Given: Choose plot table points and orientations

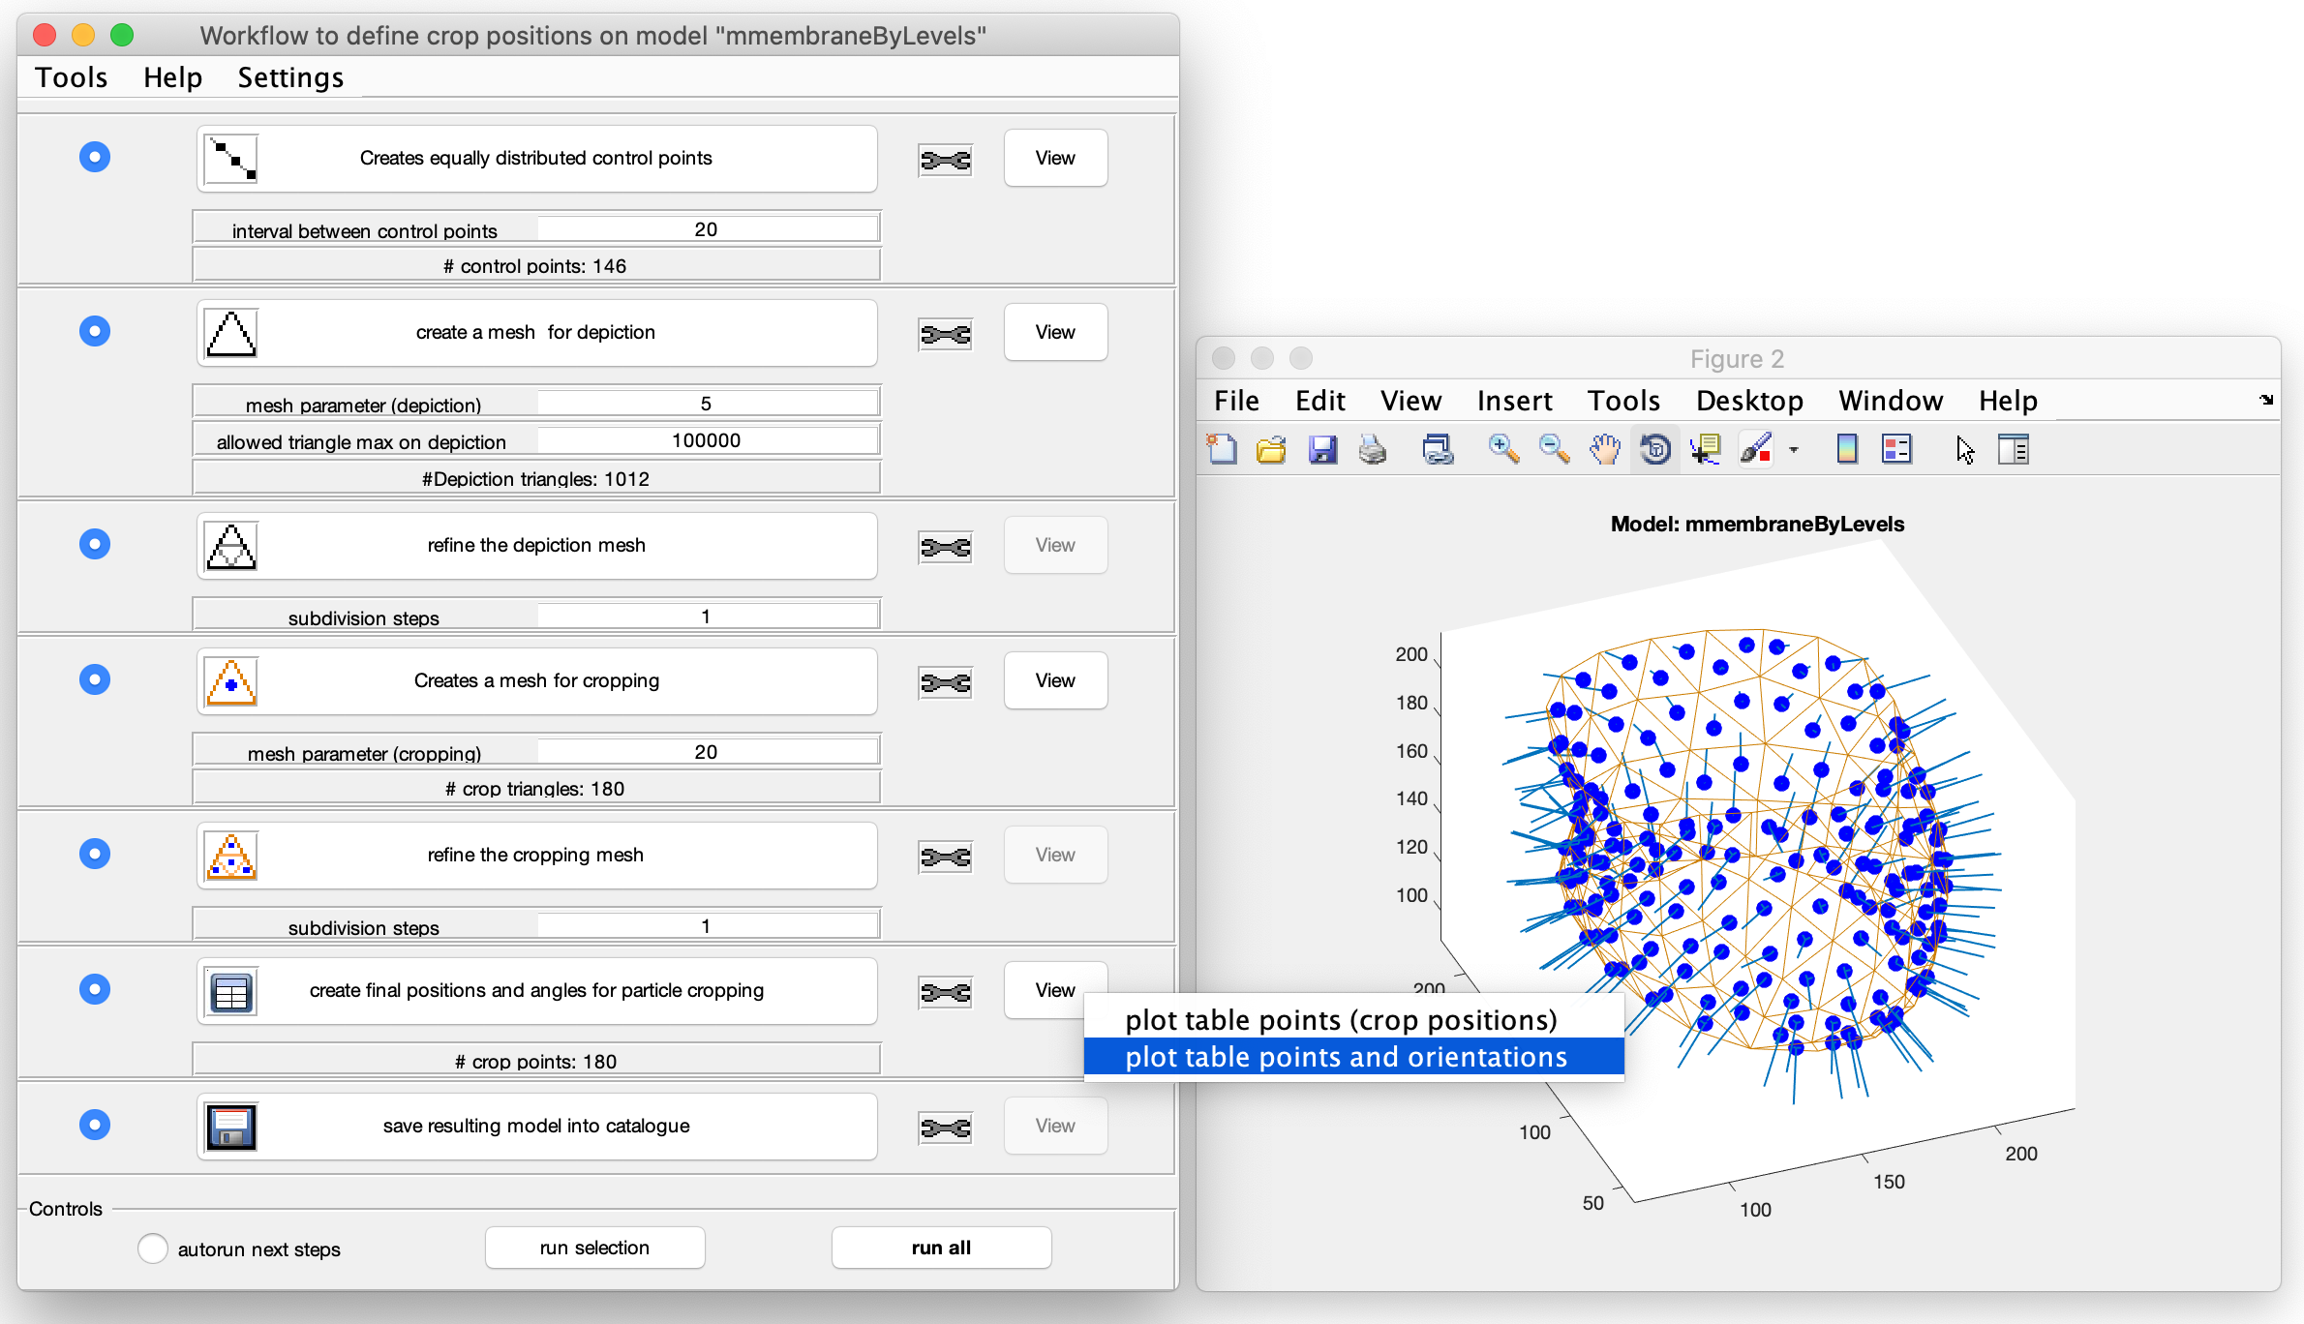Looking at the screenshot, I should 1353,1057.
